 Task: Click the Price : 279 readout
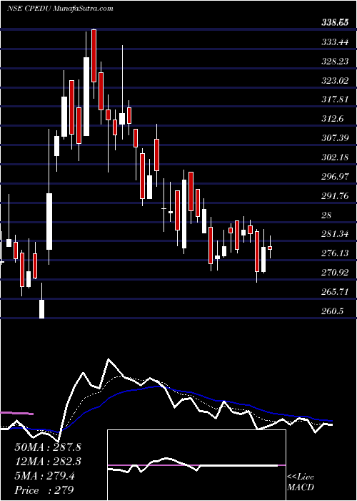pyautogui.click(x=44, y=490)
